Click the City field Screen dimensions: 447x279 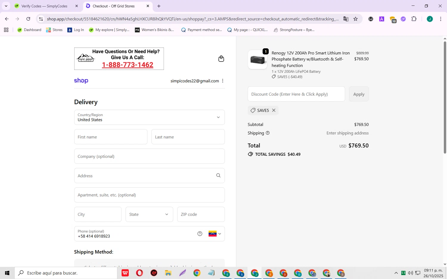tap(98, 214)
